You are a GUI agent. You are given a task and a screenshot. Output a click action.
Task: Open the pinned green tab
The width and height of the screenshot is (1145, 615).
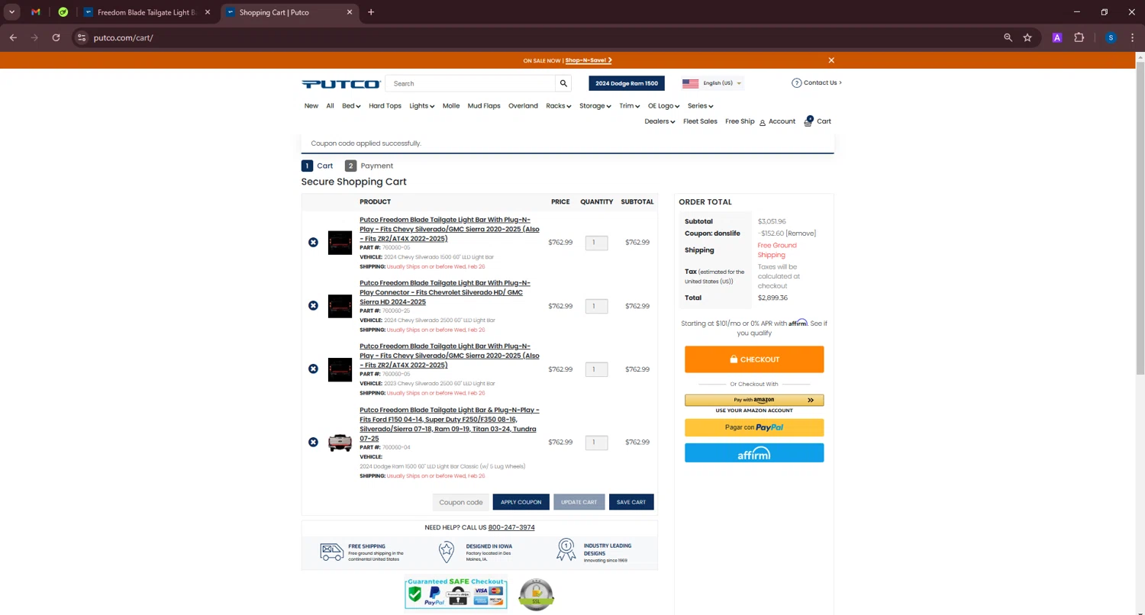[x=63, y=12]
